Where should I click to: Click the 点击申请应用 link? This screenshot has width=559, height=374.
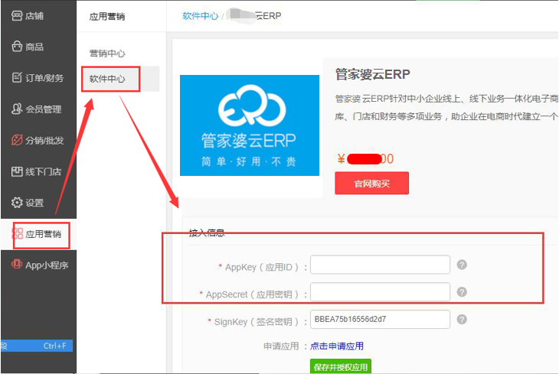[x=336, y=346]
